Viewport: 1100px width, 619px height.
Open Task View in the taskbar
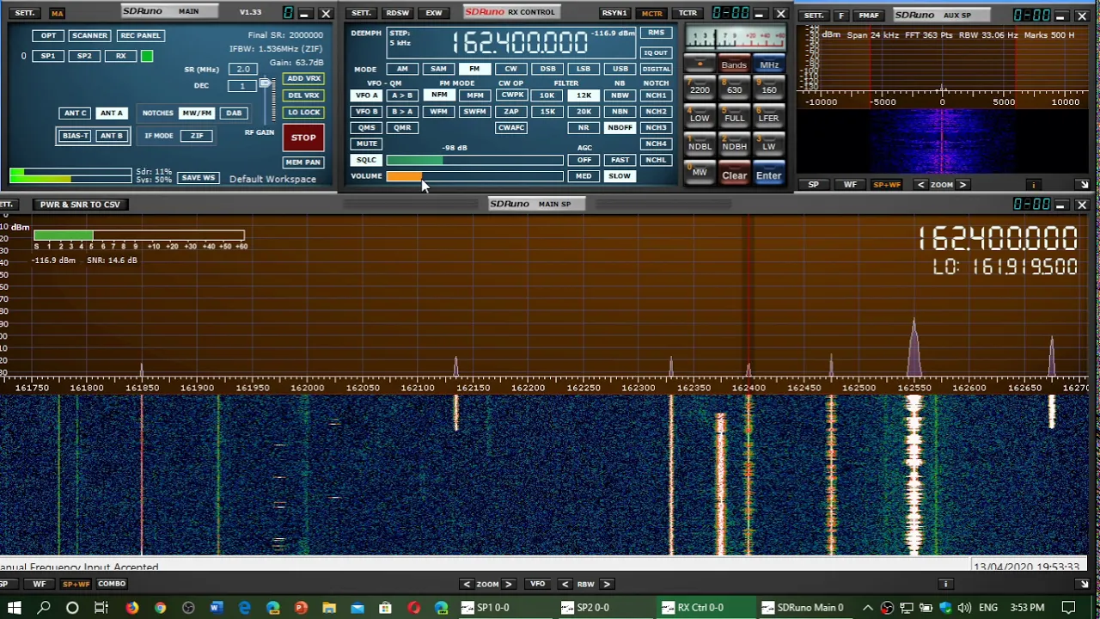[101, 608]
